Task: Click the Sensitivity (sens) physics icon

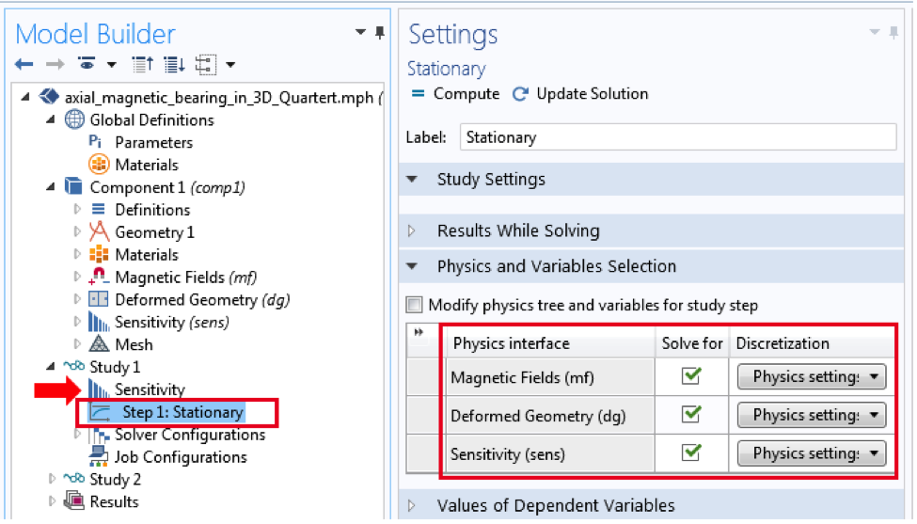Action: pos(98,322)
